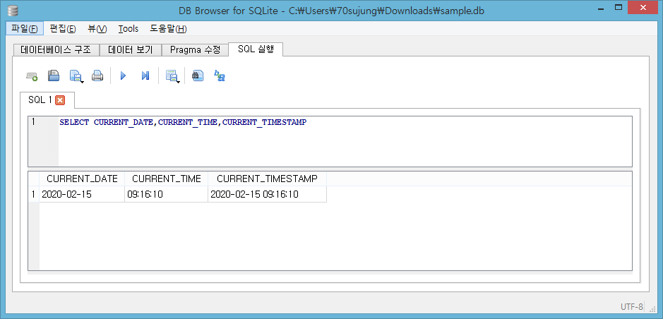Click the find and replace icon
663x319 pixels.
coord(220,76)
